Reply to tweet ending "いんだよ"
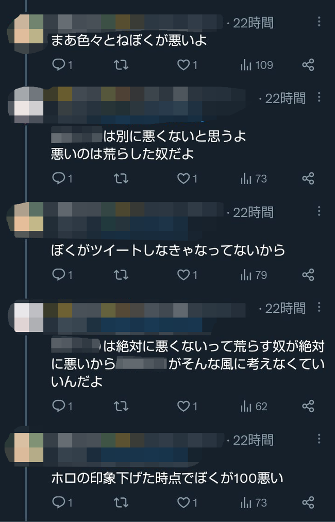This screenshot has height=522, width=335. (62, 406)
